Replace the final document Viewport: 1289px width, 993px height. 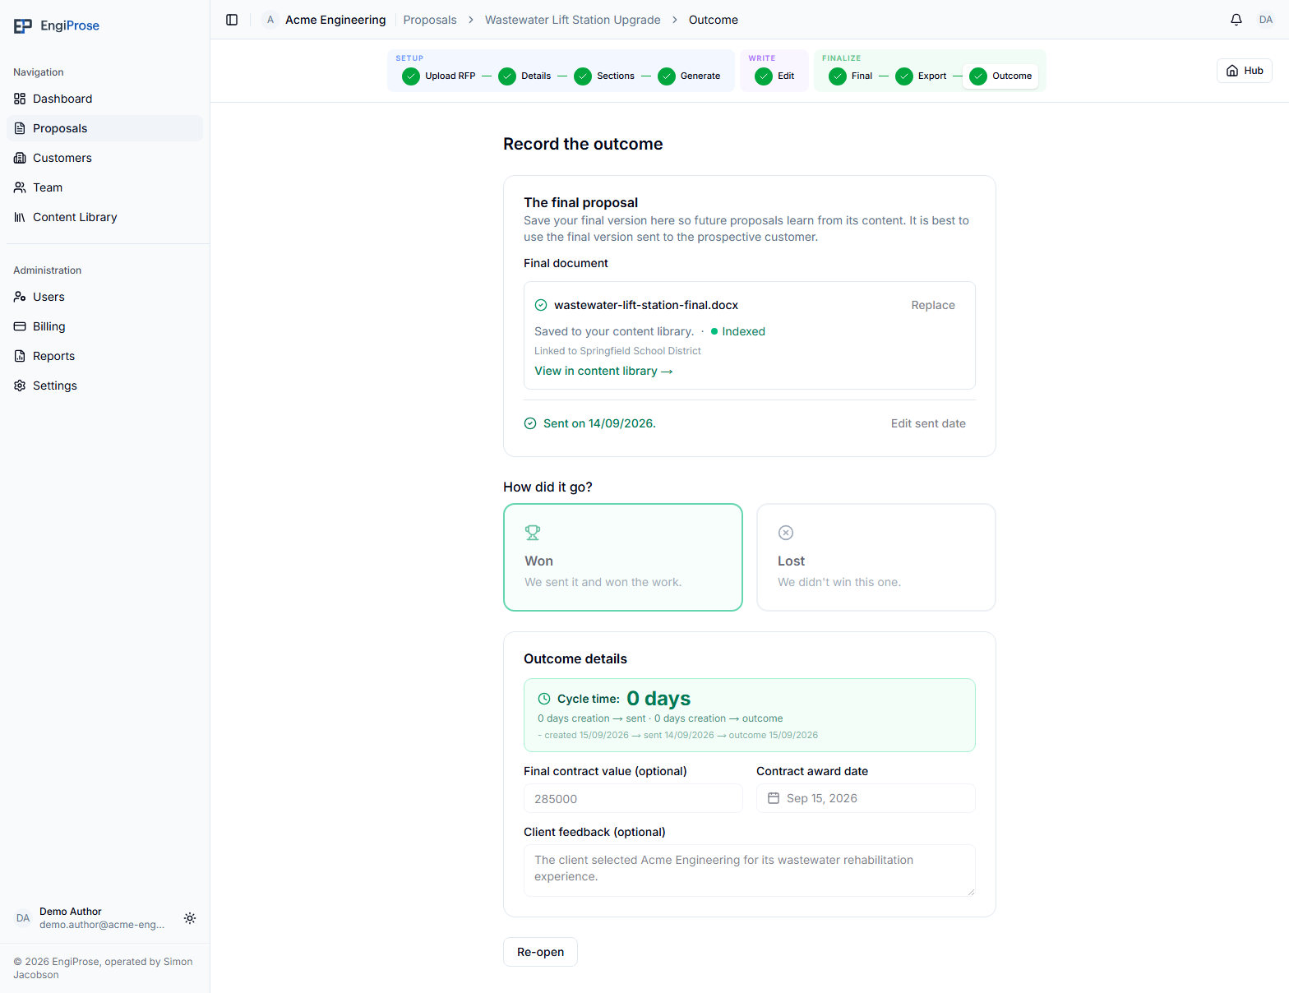click(x=933, y=305)
